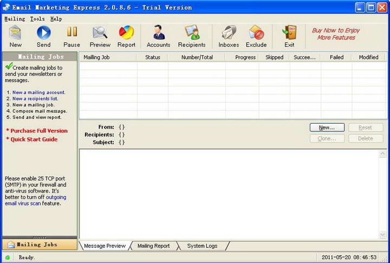This screenshot has width=390, height=263.
Task: Click the preview pane scroll down arrow
Action: tap(382, 234)
